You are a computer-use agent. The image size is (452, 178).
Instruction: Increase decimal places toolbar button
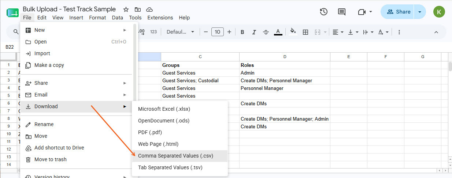click(x=141, y=32)
